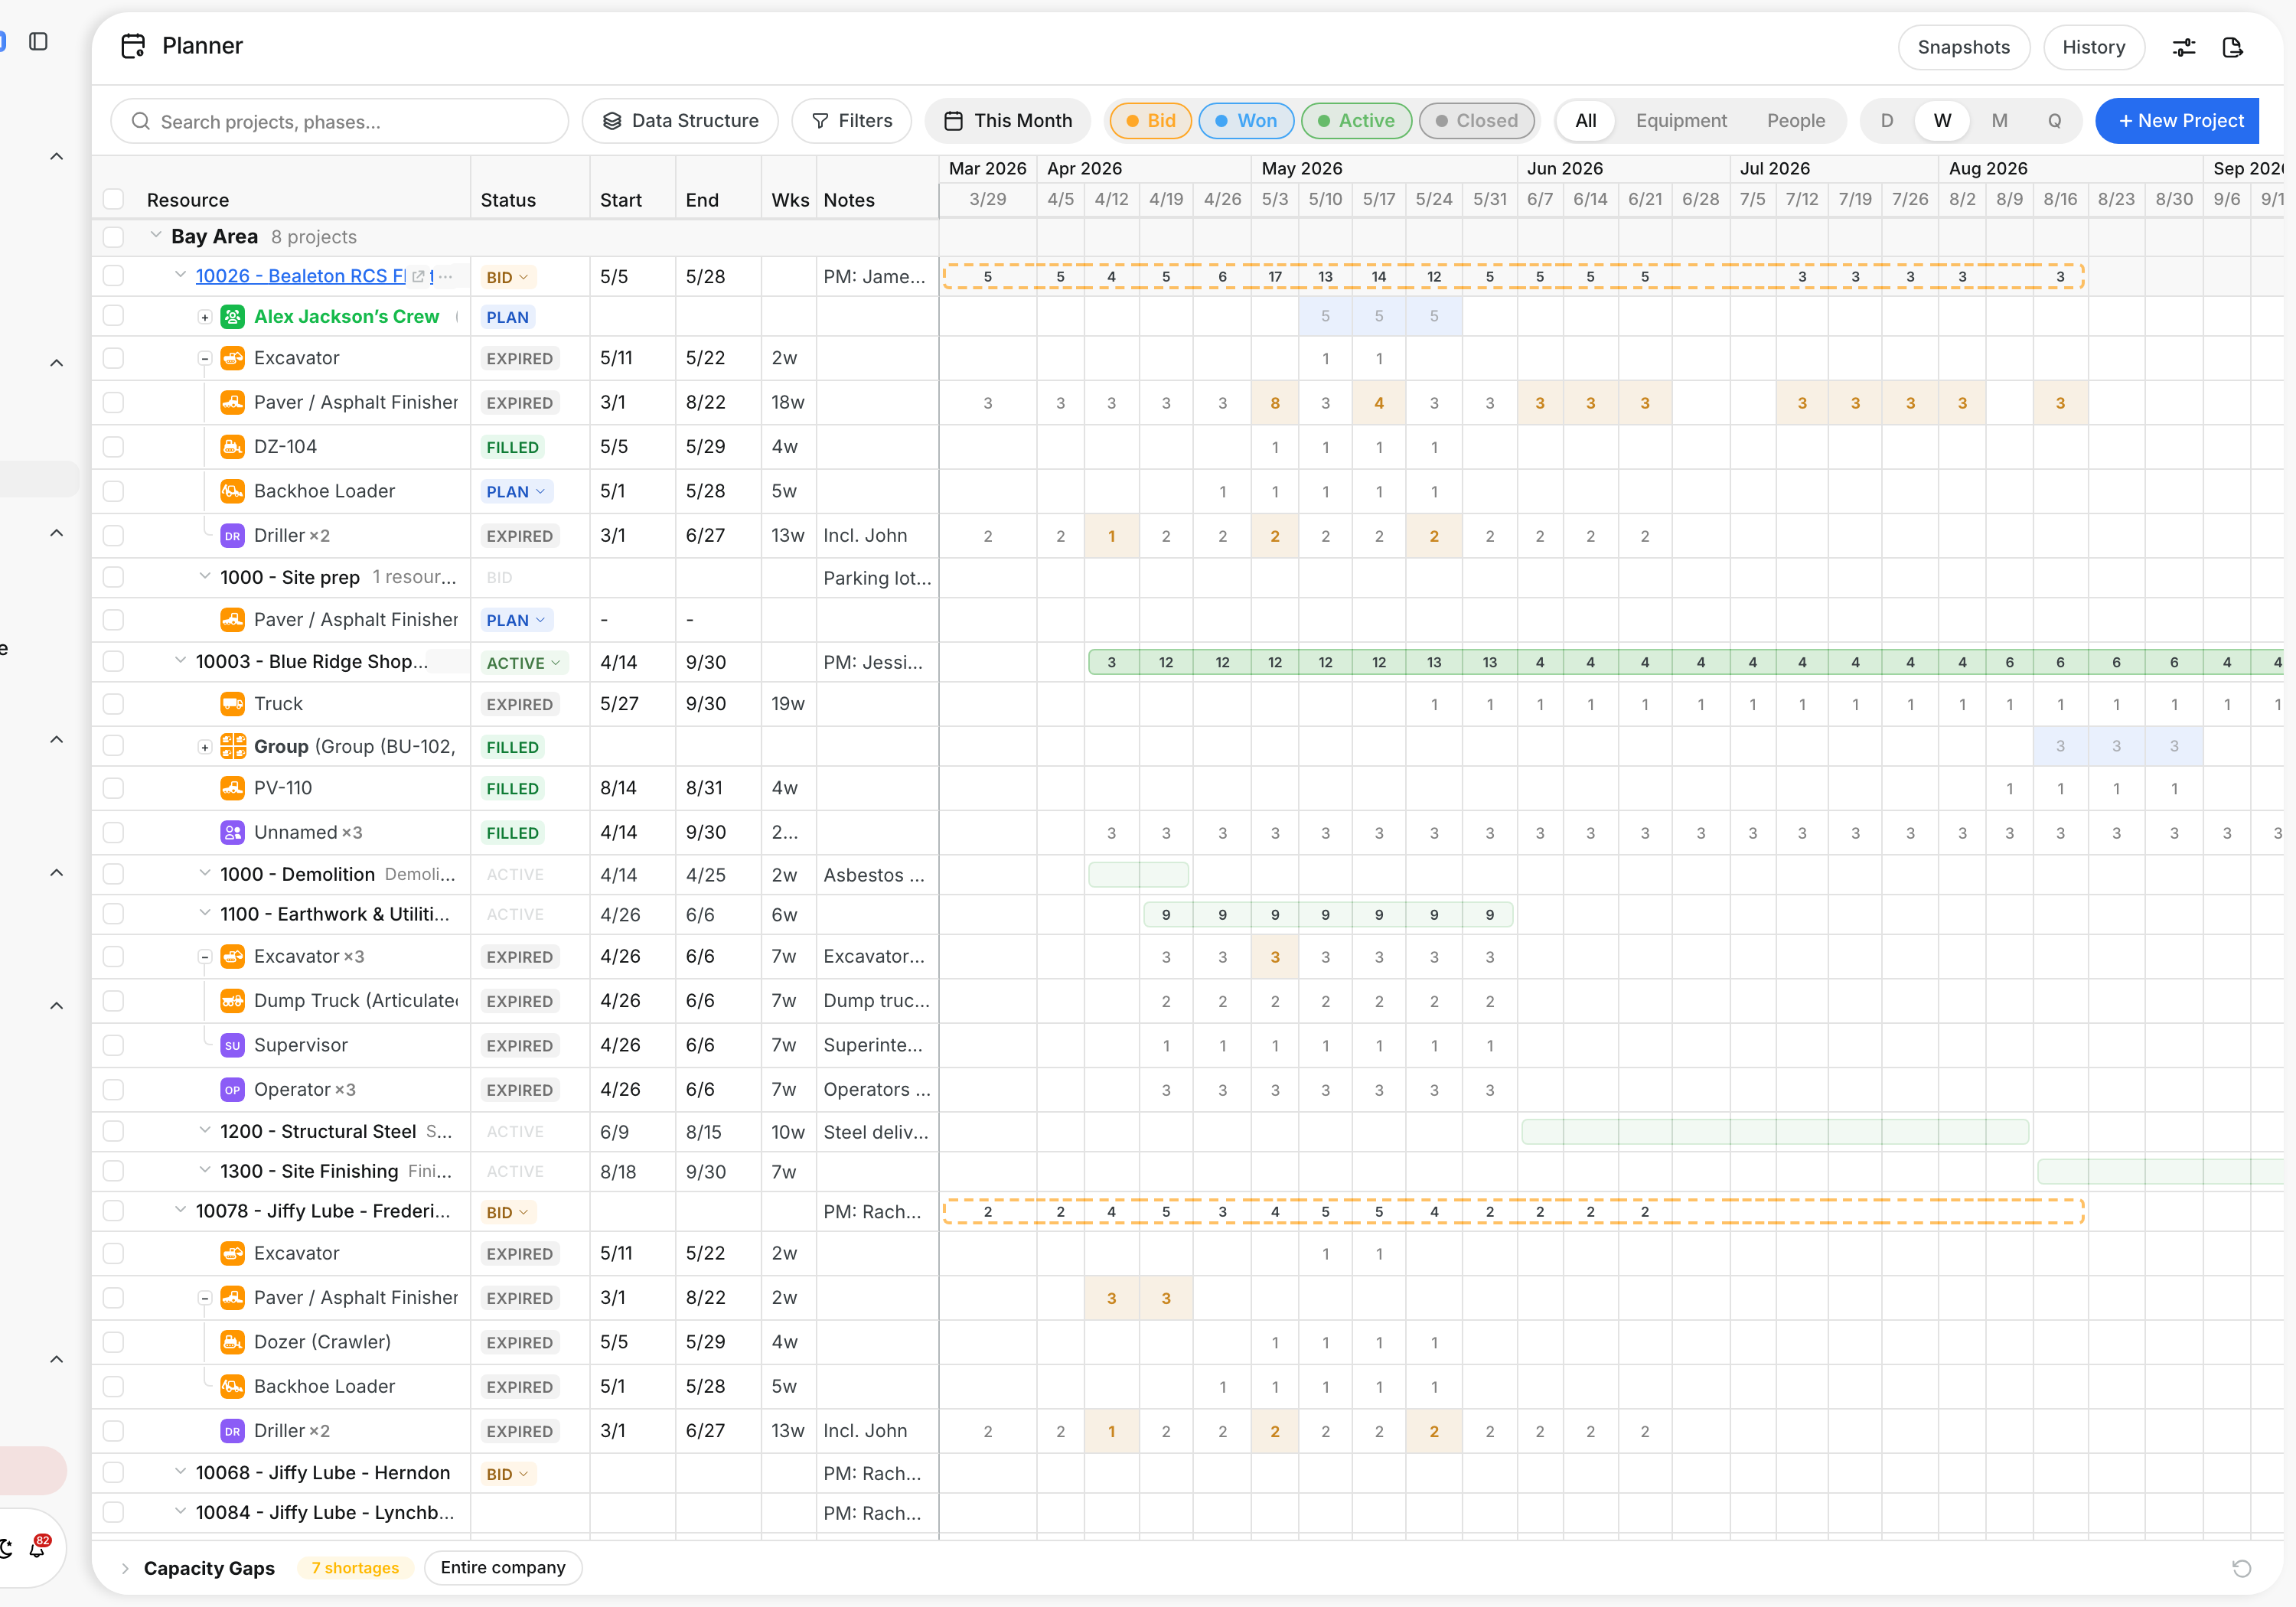Click the Group (BU-102) grid icon
The image size is (2296, 1607).
(x=232, y=746)
